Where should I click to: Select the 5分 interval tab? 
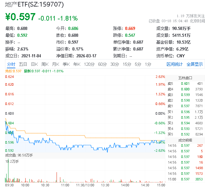(x=138, y=64)
